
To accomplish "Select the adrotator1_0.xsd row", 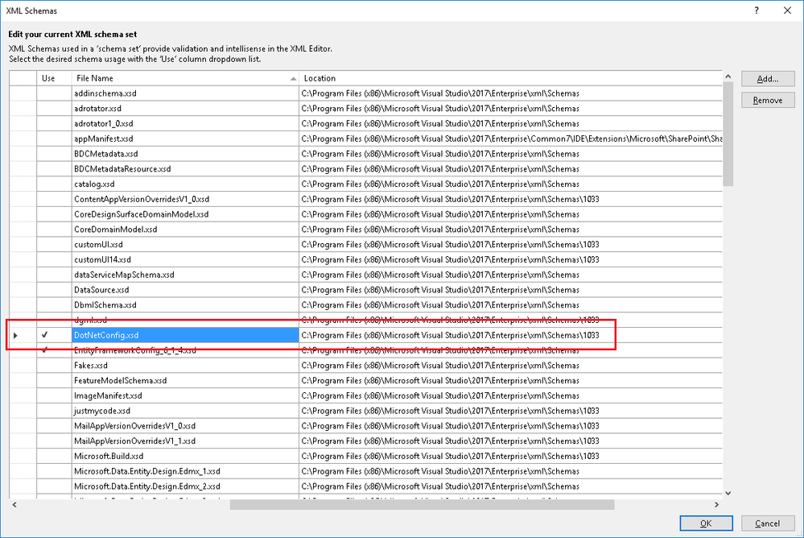I will (185, 123).
